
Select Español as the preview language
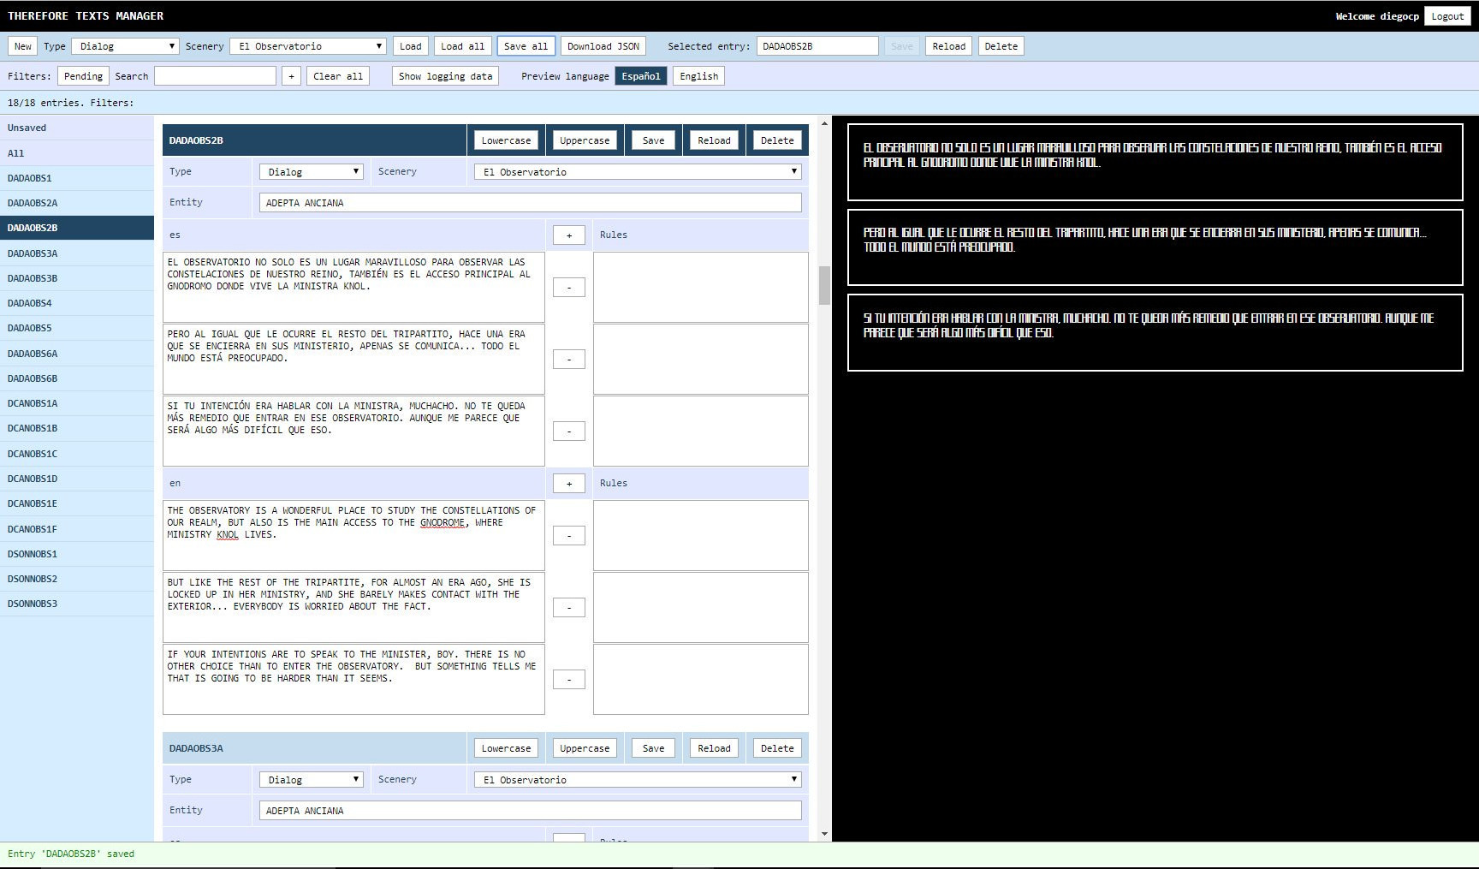pyautogui.click(x=640, y=76)
